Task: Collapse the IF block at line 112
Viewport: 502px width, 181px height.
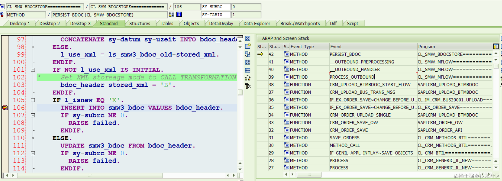Action: (x=33, y=153)
